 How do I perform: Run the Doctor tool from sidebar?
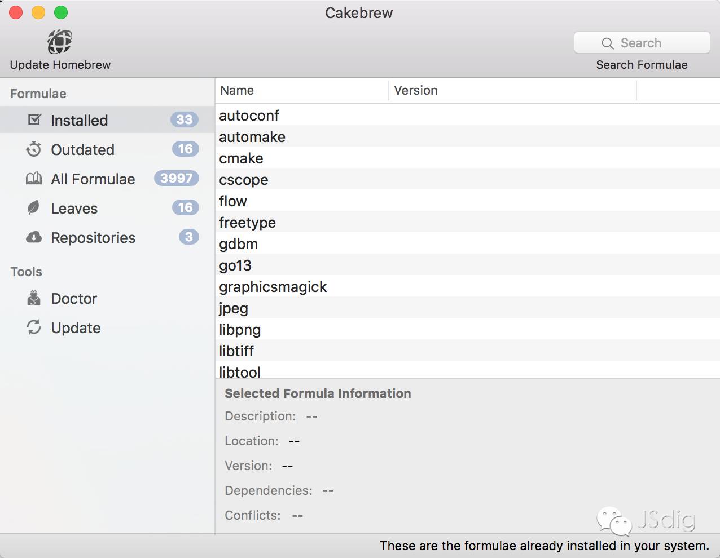tap(107, 298)
